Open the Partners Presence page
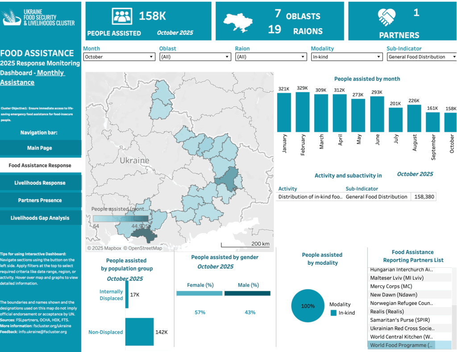The height and width of the screenshot is (352, 457). click(40, 201)
